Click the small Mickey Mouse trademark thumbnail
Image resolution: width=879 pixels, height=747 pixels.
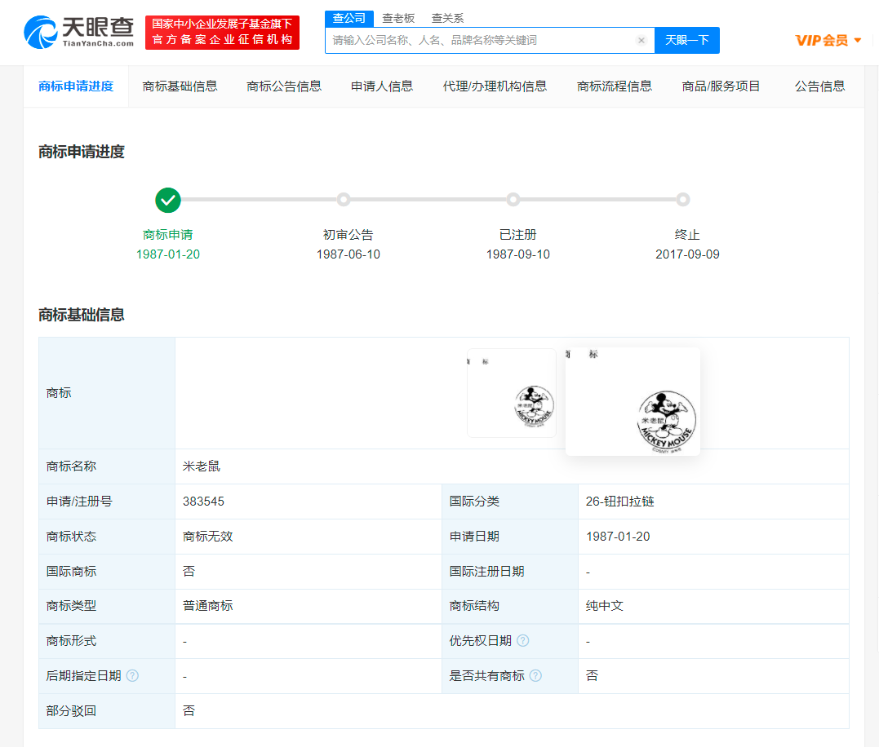tap(512, 393)
